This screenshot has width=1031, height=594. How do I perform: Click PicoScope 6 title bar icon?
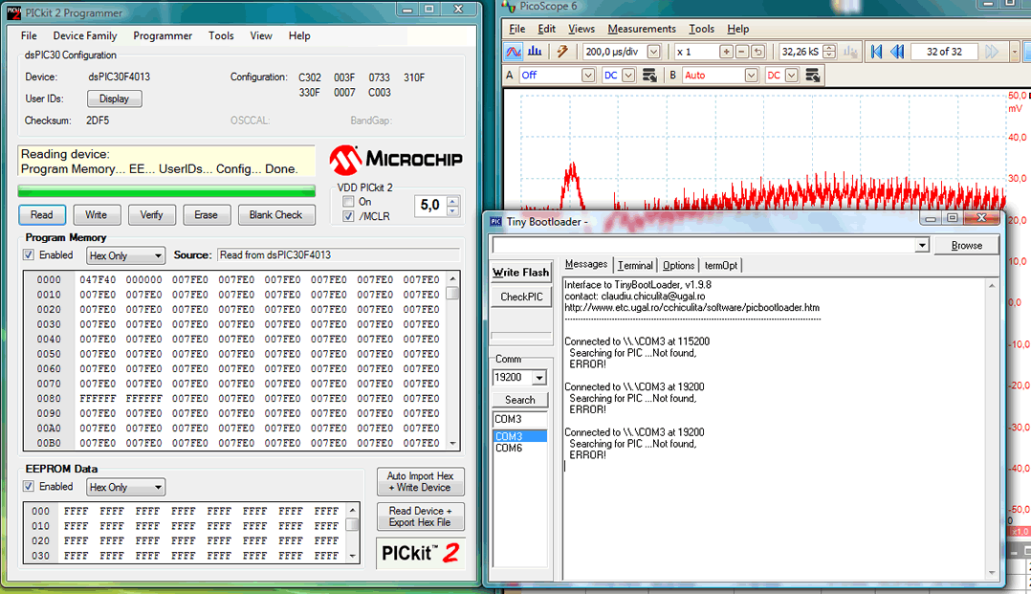coord(509,7)
